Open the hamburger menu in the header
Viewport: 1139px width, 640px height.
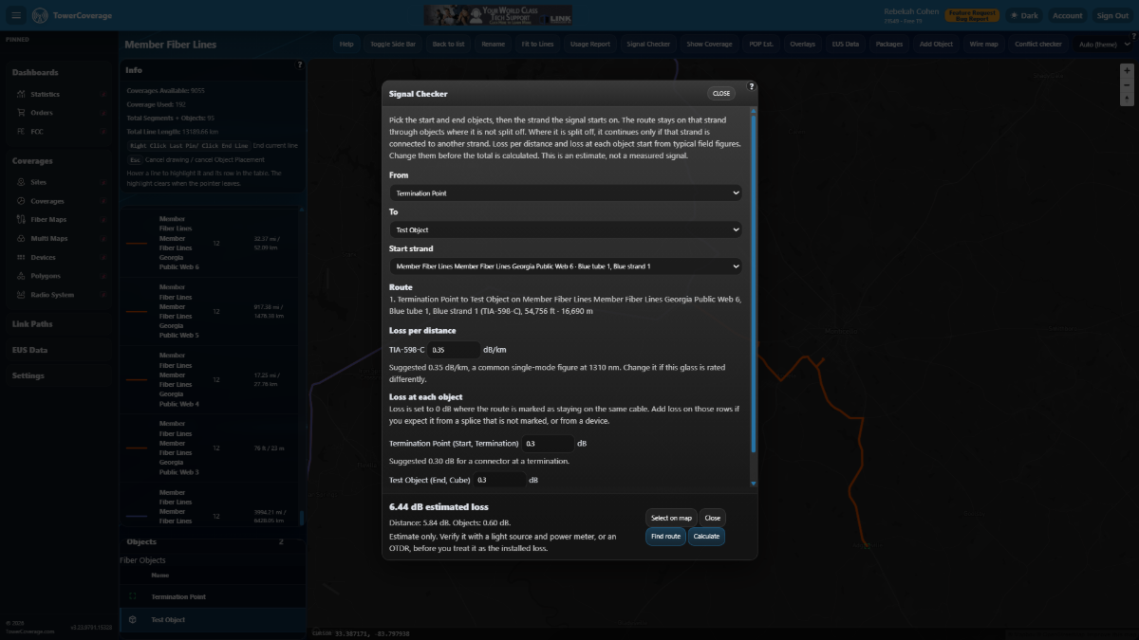tap(16, 15)
